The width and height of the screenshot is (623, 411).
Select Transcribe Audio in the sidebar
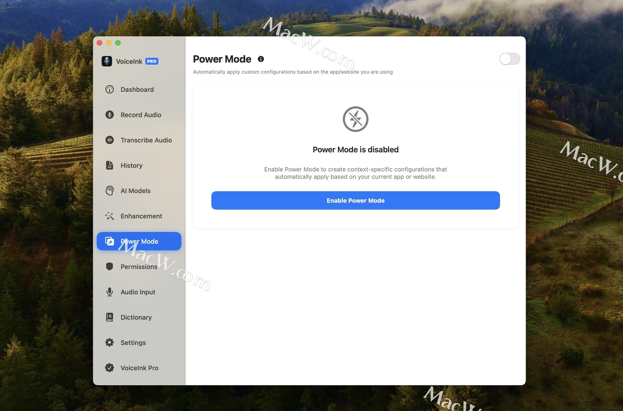(139, 140)
